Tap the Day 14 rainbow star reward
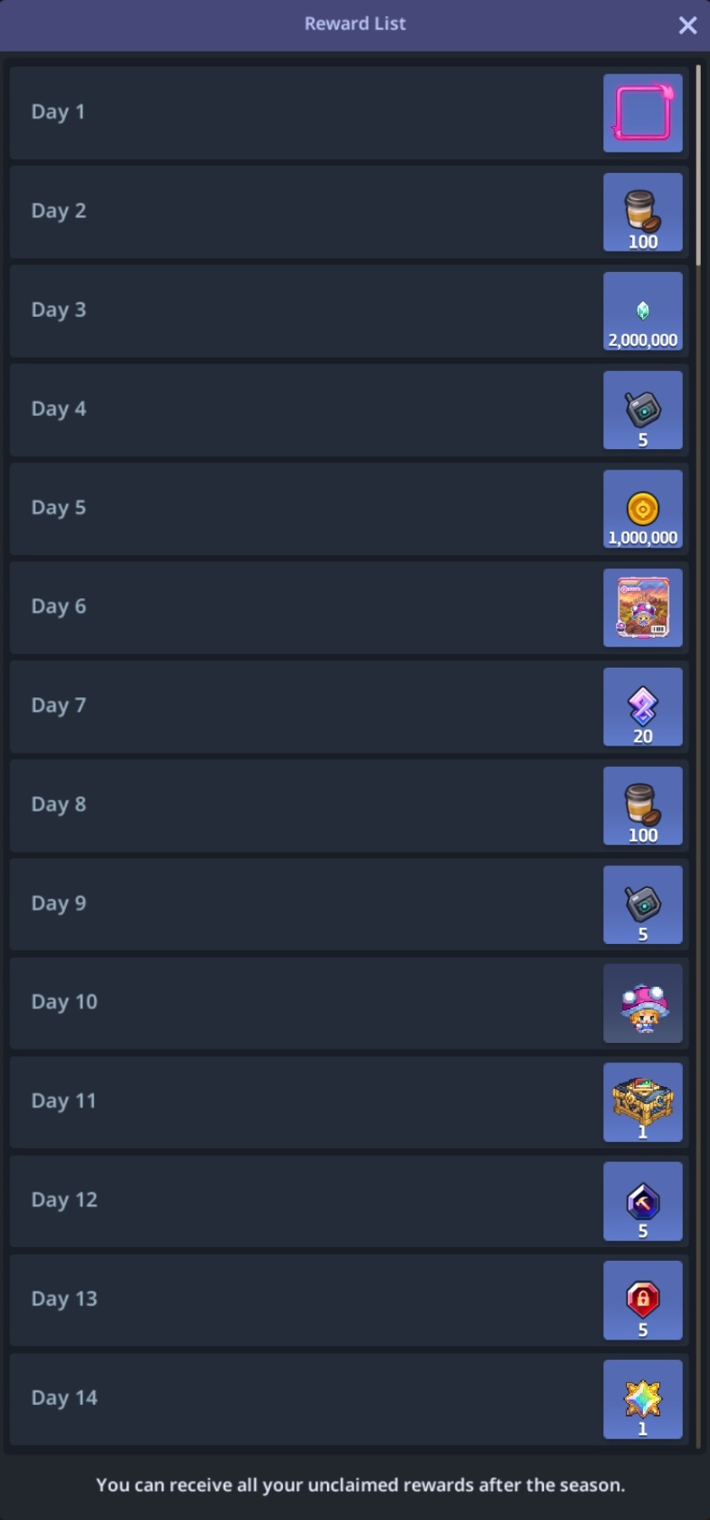The image size is (710, 1520). (642, 1400)
